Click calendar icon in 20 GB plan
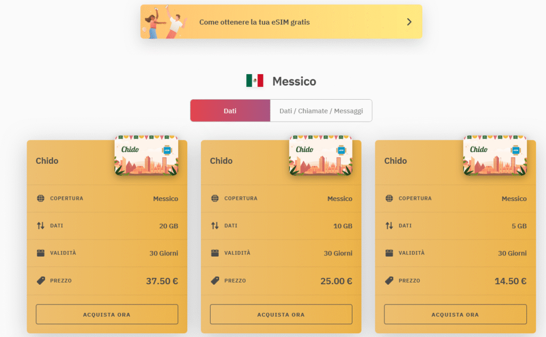Viewport: 546px width, 337px height. click(41, 253)
